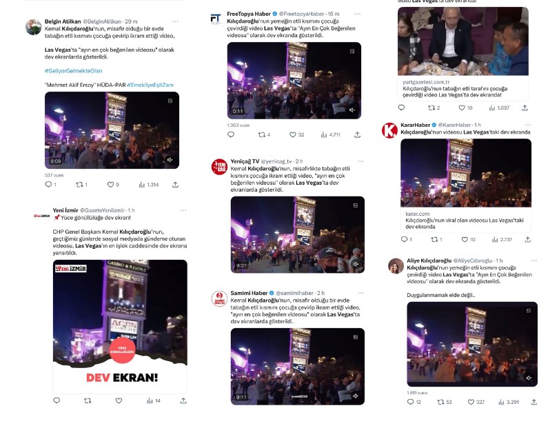Screen dimensions: 559x428
Task: Open FreeTopya Haber's profile name
Action: pos(249,14)
